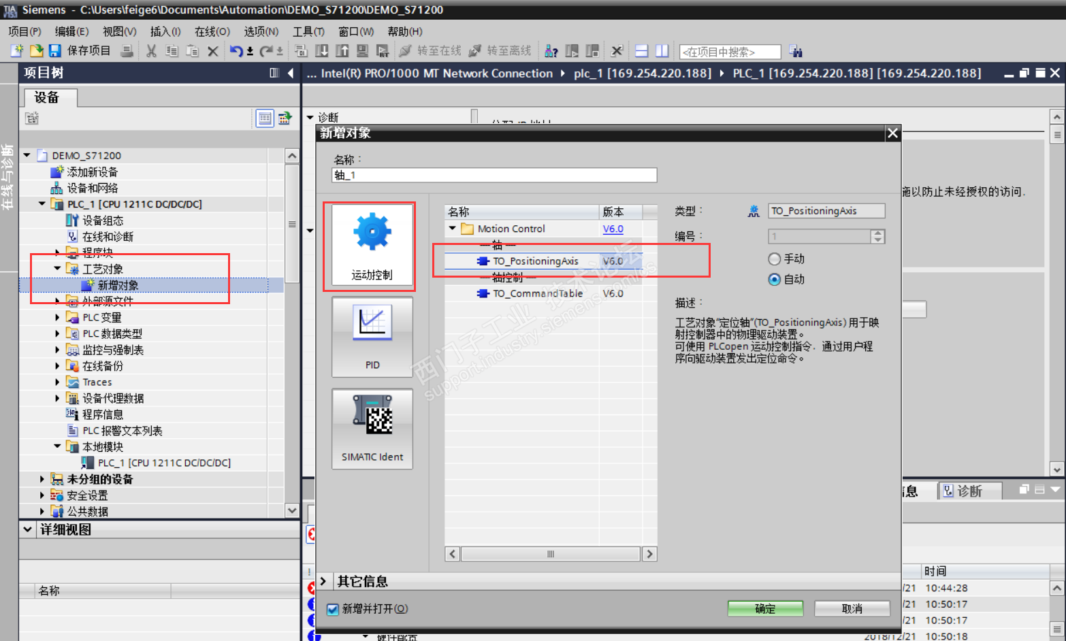1066x641 pixels.
Task: Create a new project from the toolbar
Action: pos(17,51)
